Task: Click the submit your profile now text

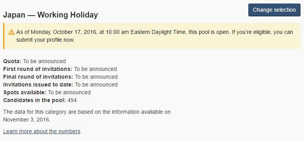Action: [x=45, y=40]
